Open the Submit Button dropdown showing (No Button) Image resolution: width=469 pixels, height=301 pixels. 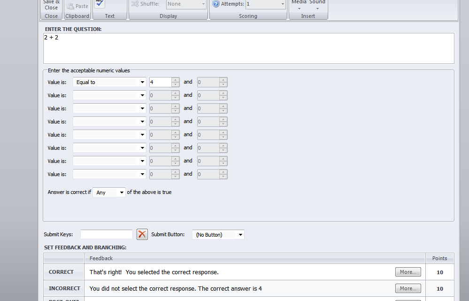[x=218, y=235]
